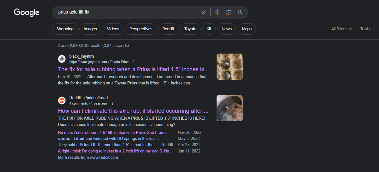
Task: Switch to Images results
Action: pos(90,29)
